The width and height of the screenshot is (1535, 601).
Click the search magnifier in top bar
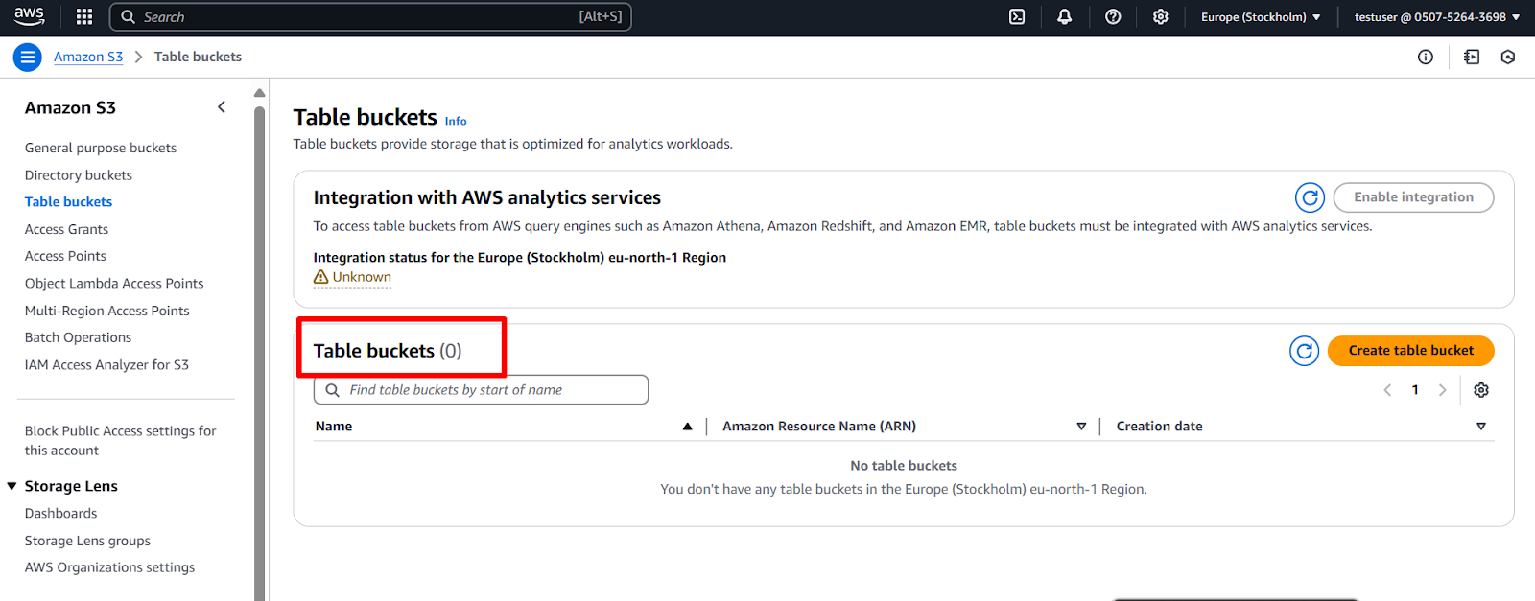pyautogui.click(x=128, y=16)
